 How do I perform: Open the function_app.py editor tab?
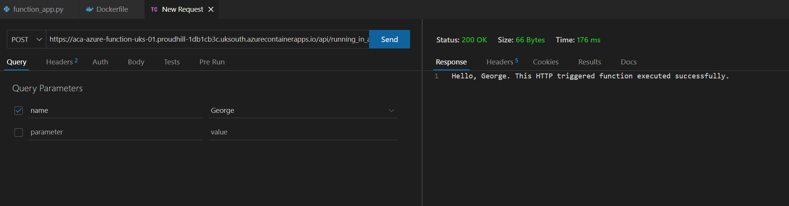[x=38, y=9]
